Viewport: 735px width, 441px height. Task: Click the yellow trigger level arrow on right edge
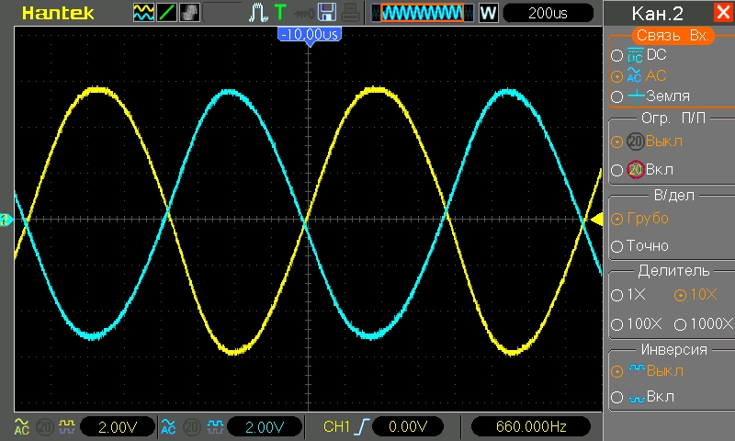[596, 219]
